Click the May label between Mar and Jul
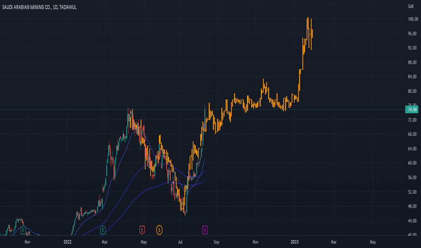The width and height of the screenshot is (421, 248). 144,242
